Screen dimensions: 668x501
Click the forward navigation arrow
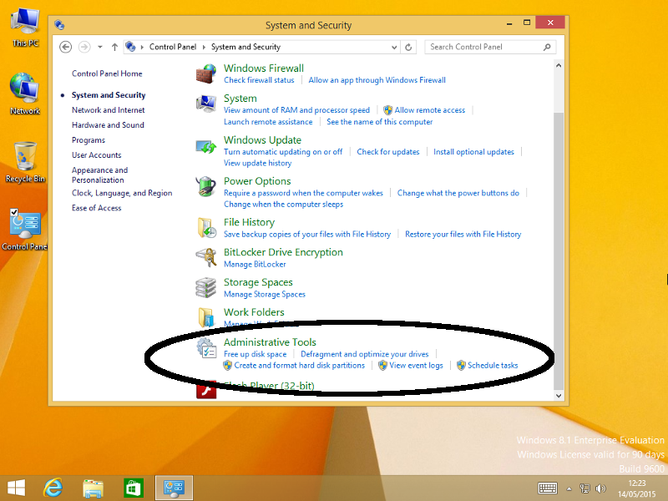point(84,47)
